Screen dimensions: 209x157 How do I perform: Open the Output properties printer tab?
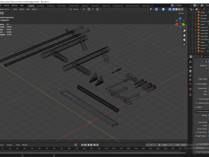190,71
